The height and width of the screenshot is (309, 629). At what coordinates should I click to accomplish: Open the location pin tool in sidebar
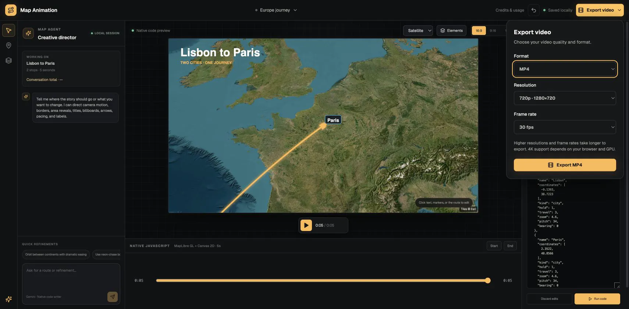tap(8, 46)
